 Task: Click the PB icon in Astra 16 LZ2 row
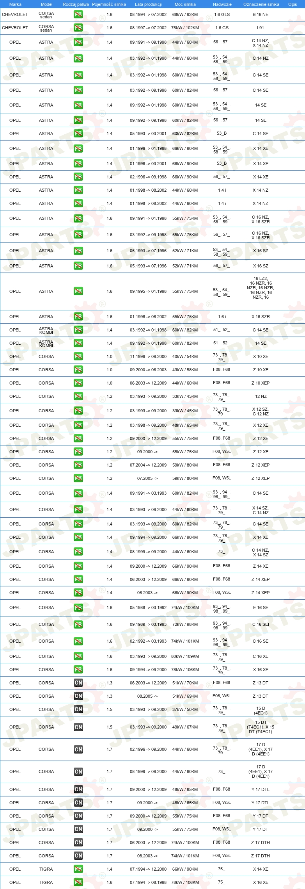tap(78, 291)
